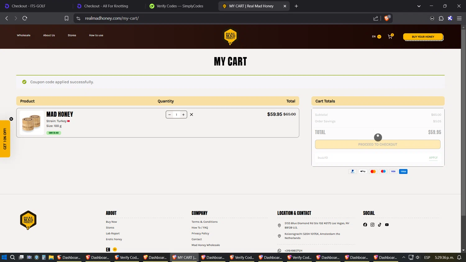
Task: Click the coupon code input field
Action: 371,158
